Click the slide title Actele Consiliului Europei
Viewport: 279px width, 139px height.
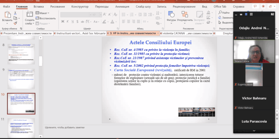160,43
